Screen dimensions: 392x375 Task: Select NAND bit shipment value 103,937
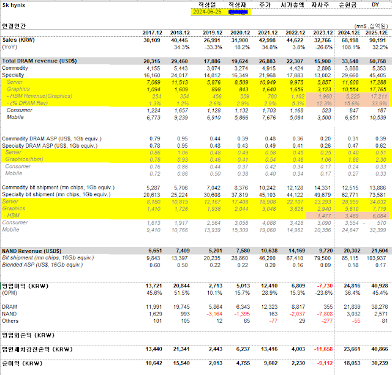click(x=376, y=258)
